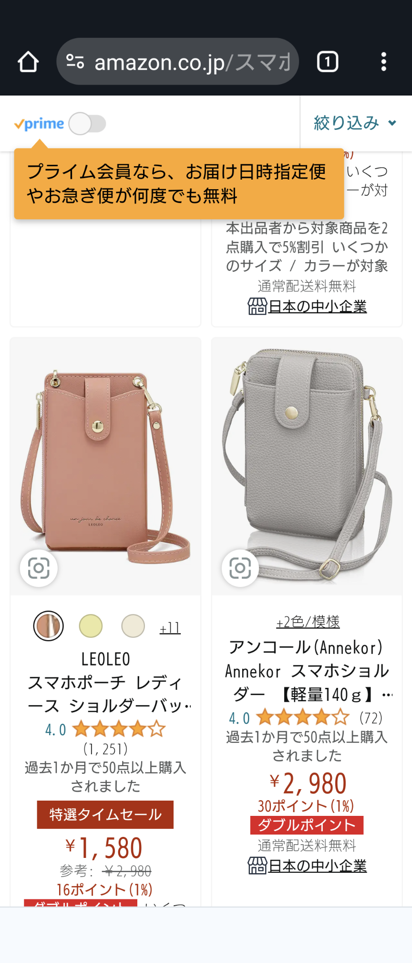Tap visual search icon on gray pouch
Viewport: 412px width, 963px height.
point(240,568)
